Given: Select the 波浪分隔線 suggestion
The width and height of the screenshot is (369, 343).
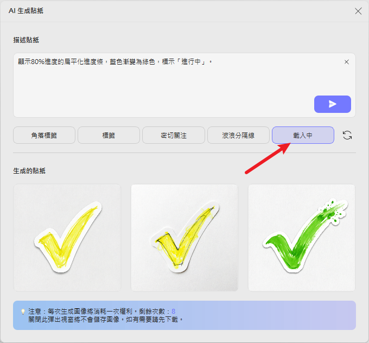Looking at the screenshot, I should [x=238, y=135].
